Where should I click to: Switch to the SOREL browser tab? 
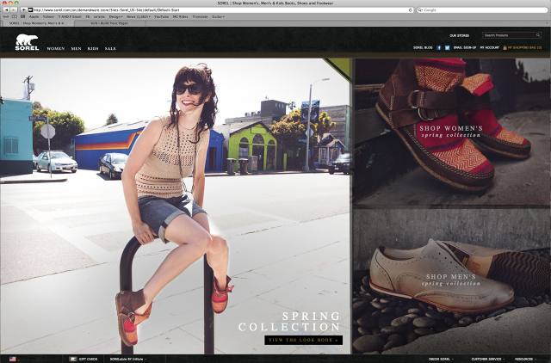[37, 23]
